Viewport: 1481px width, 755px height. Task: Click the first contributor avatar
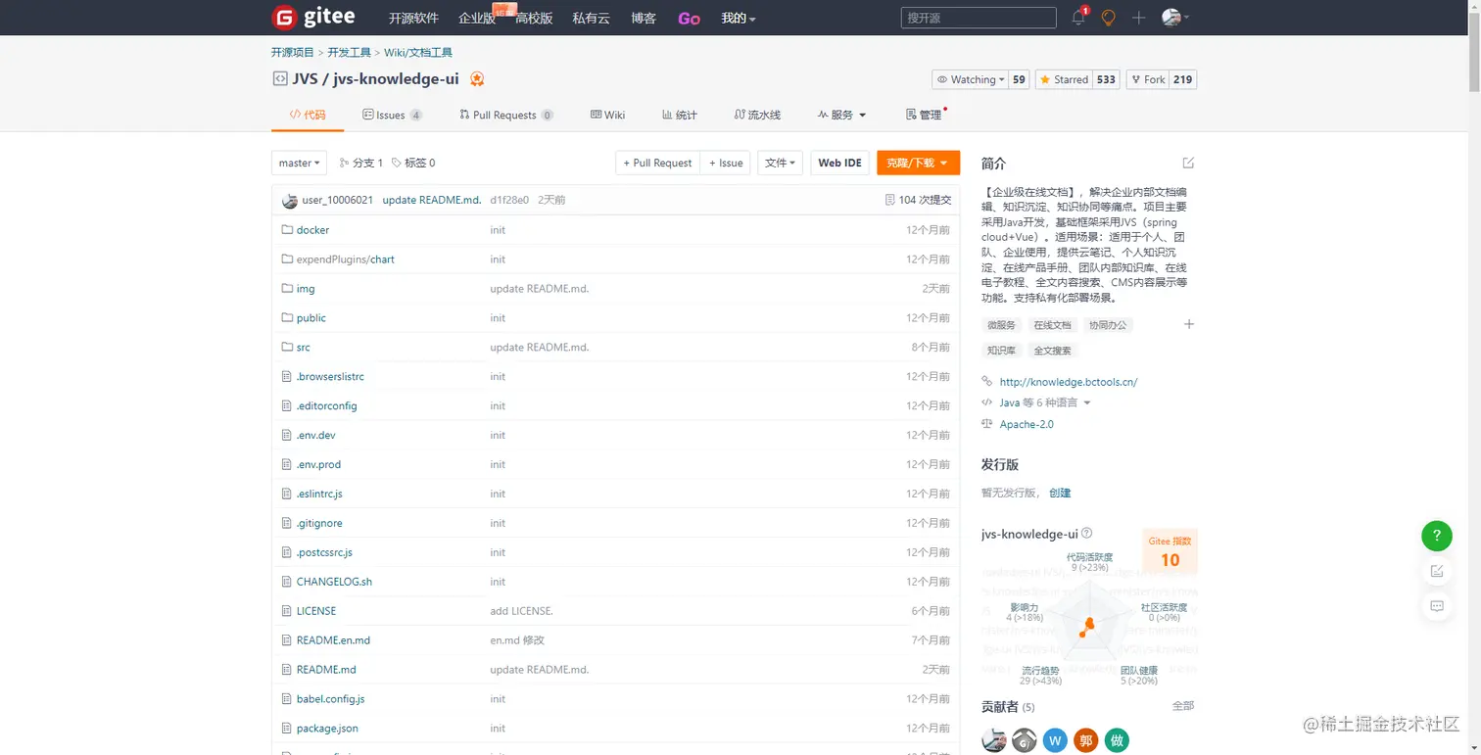[993, 740]
